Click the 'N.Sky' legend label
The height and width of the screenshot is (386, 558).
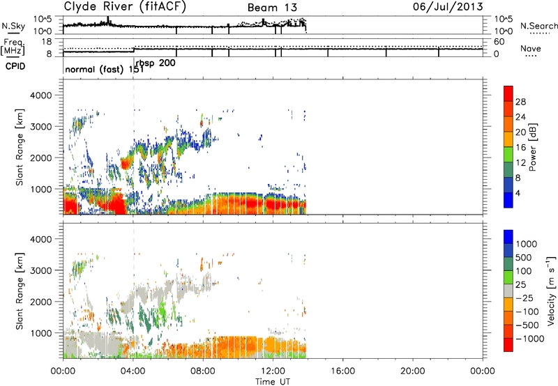[x=13, y=26]
